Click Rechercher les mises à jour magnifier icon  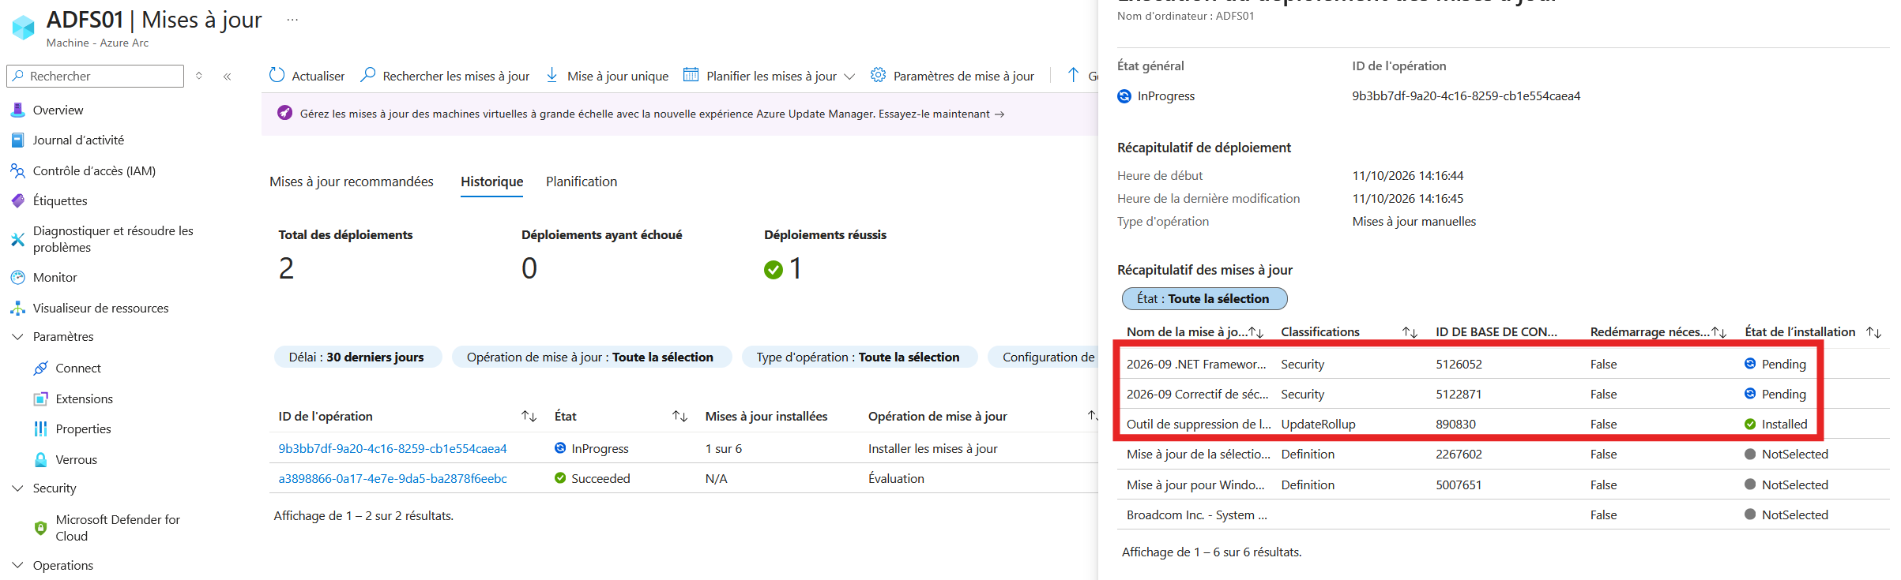tap(367, 75)
